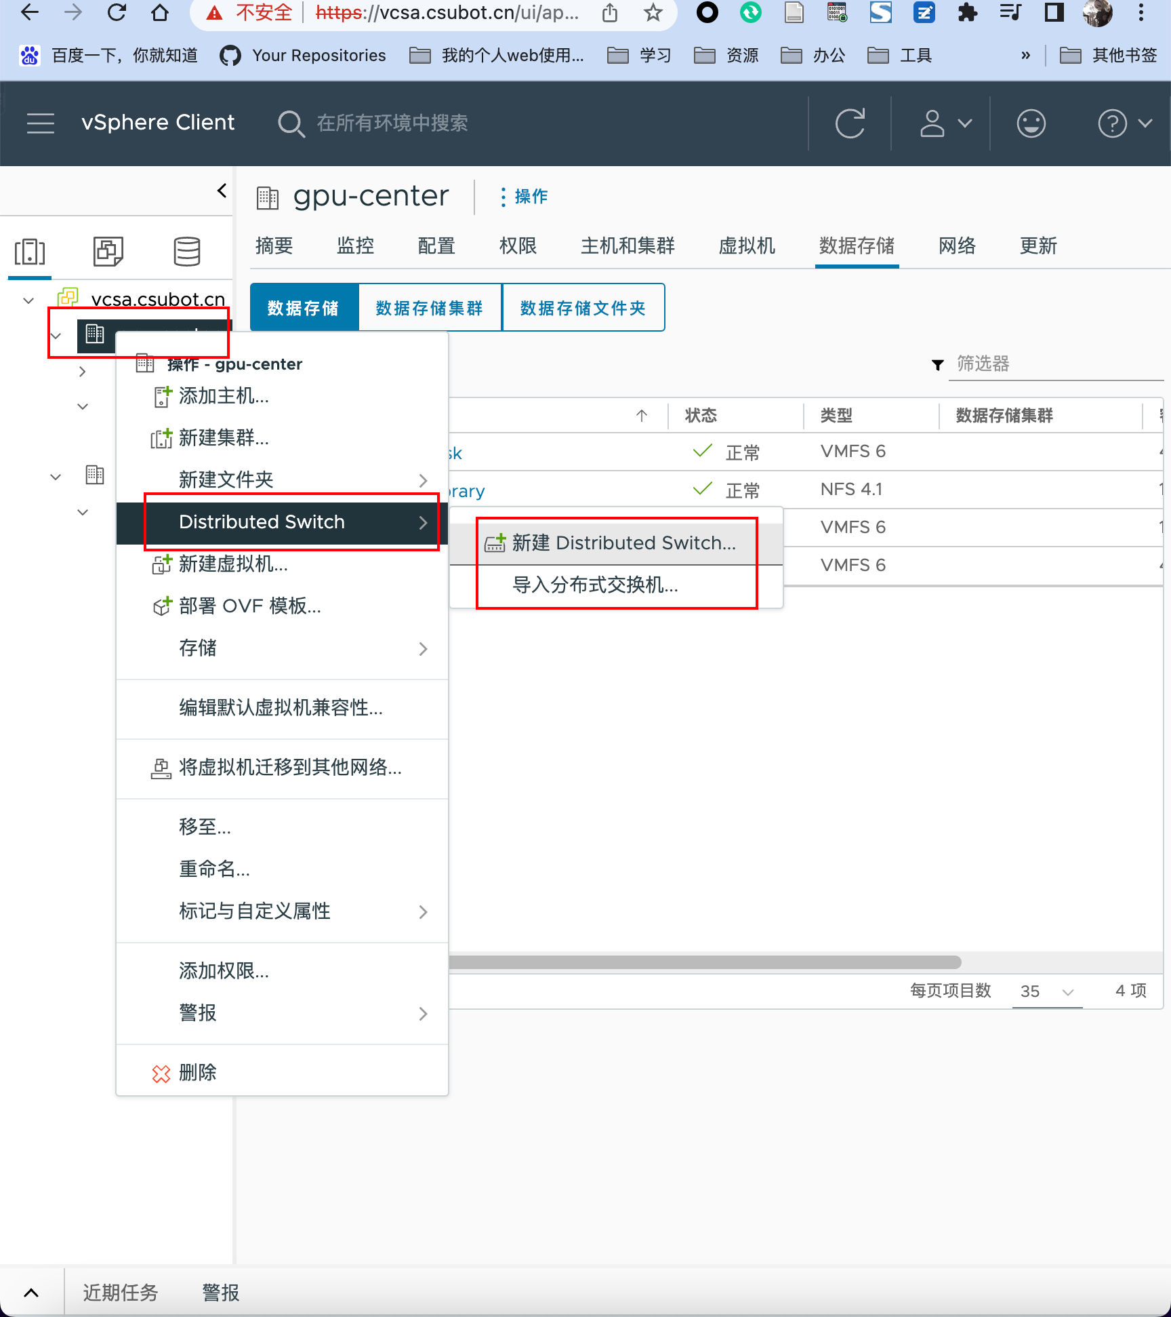This screenshot has width=1171, height=1317.
Task: Switch to Hosts and Clusters inventory view
Action: tap(30, 252)
